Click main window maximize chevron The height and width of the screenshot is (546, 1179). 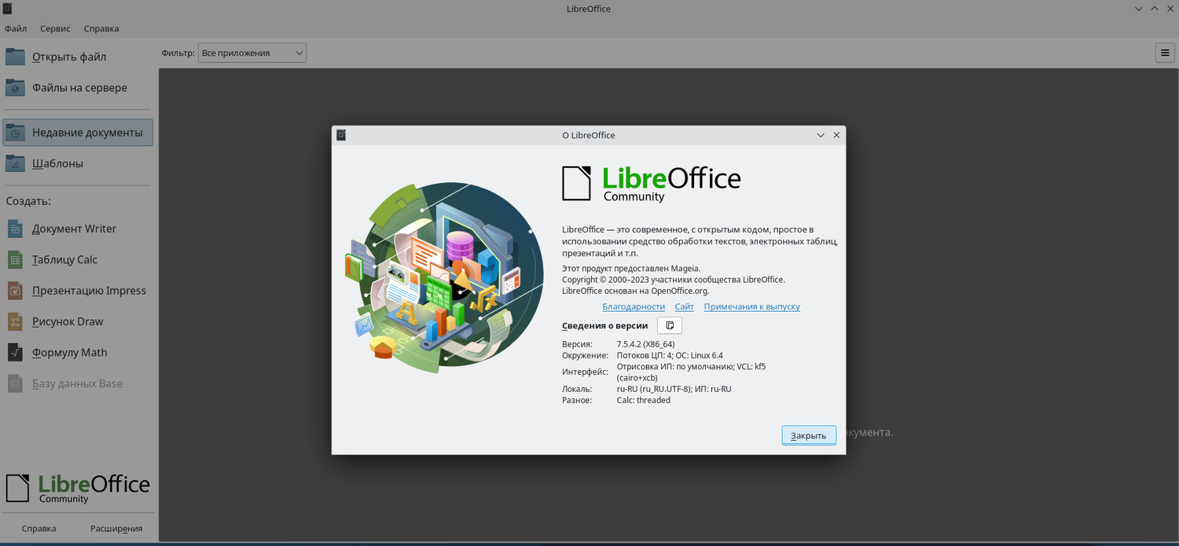(x=1155, y=9)
